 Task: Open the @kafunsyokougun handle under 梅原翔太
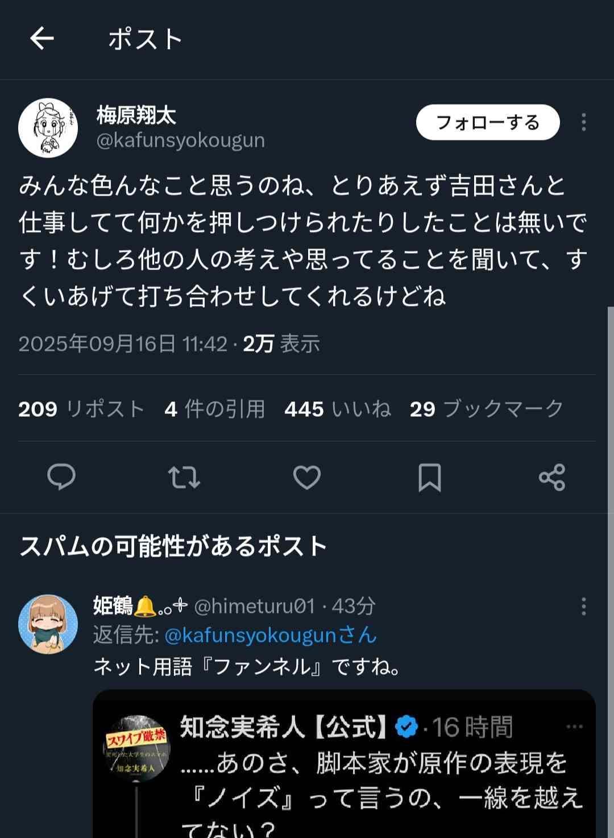tap(181, 140)
